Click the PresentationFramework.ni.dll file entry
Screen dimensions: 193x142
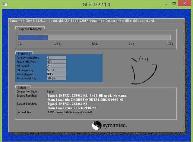click(70, 112)
